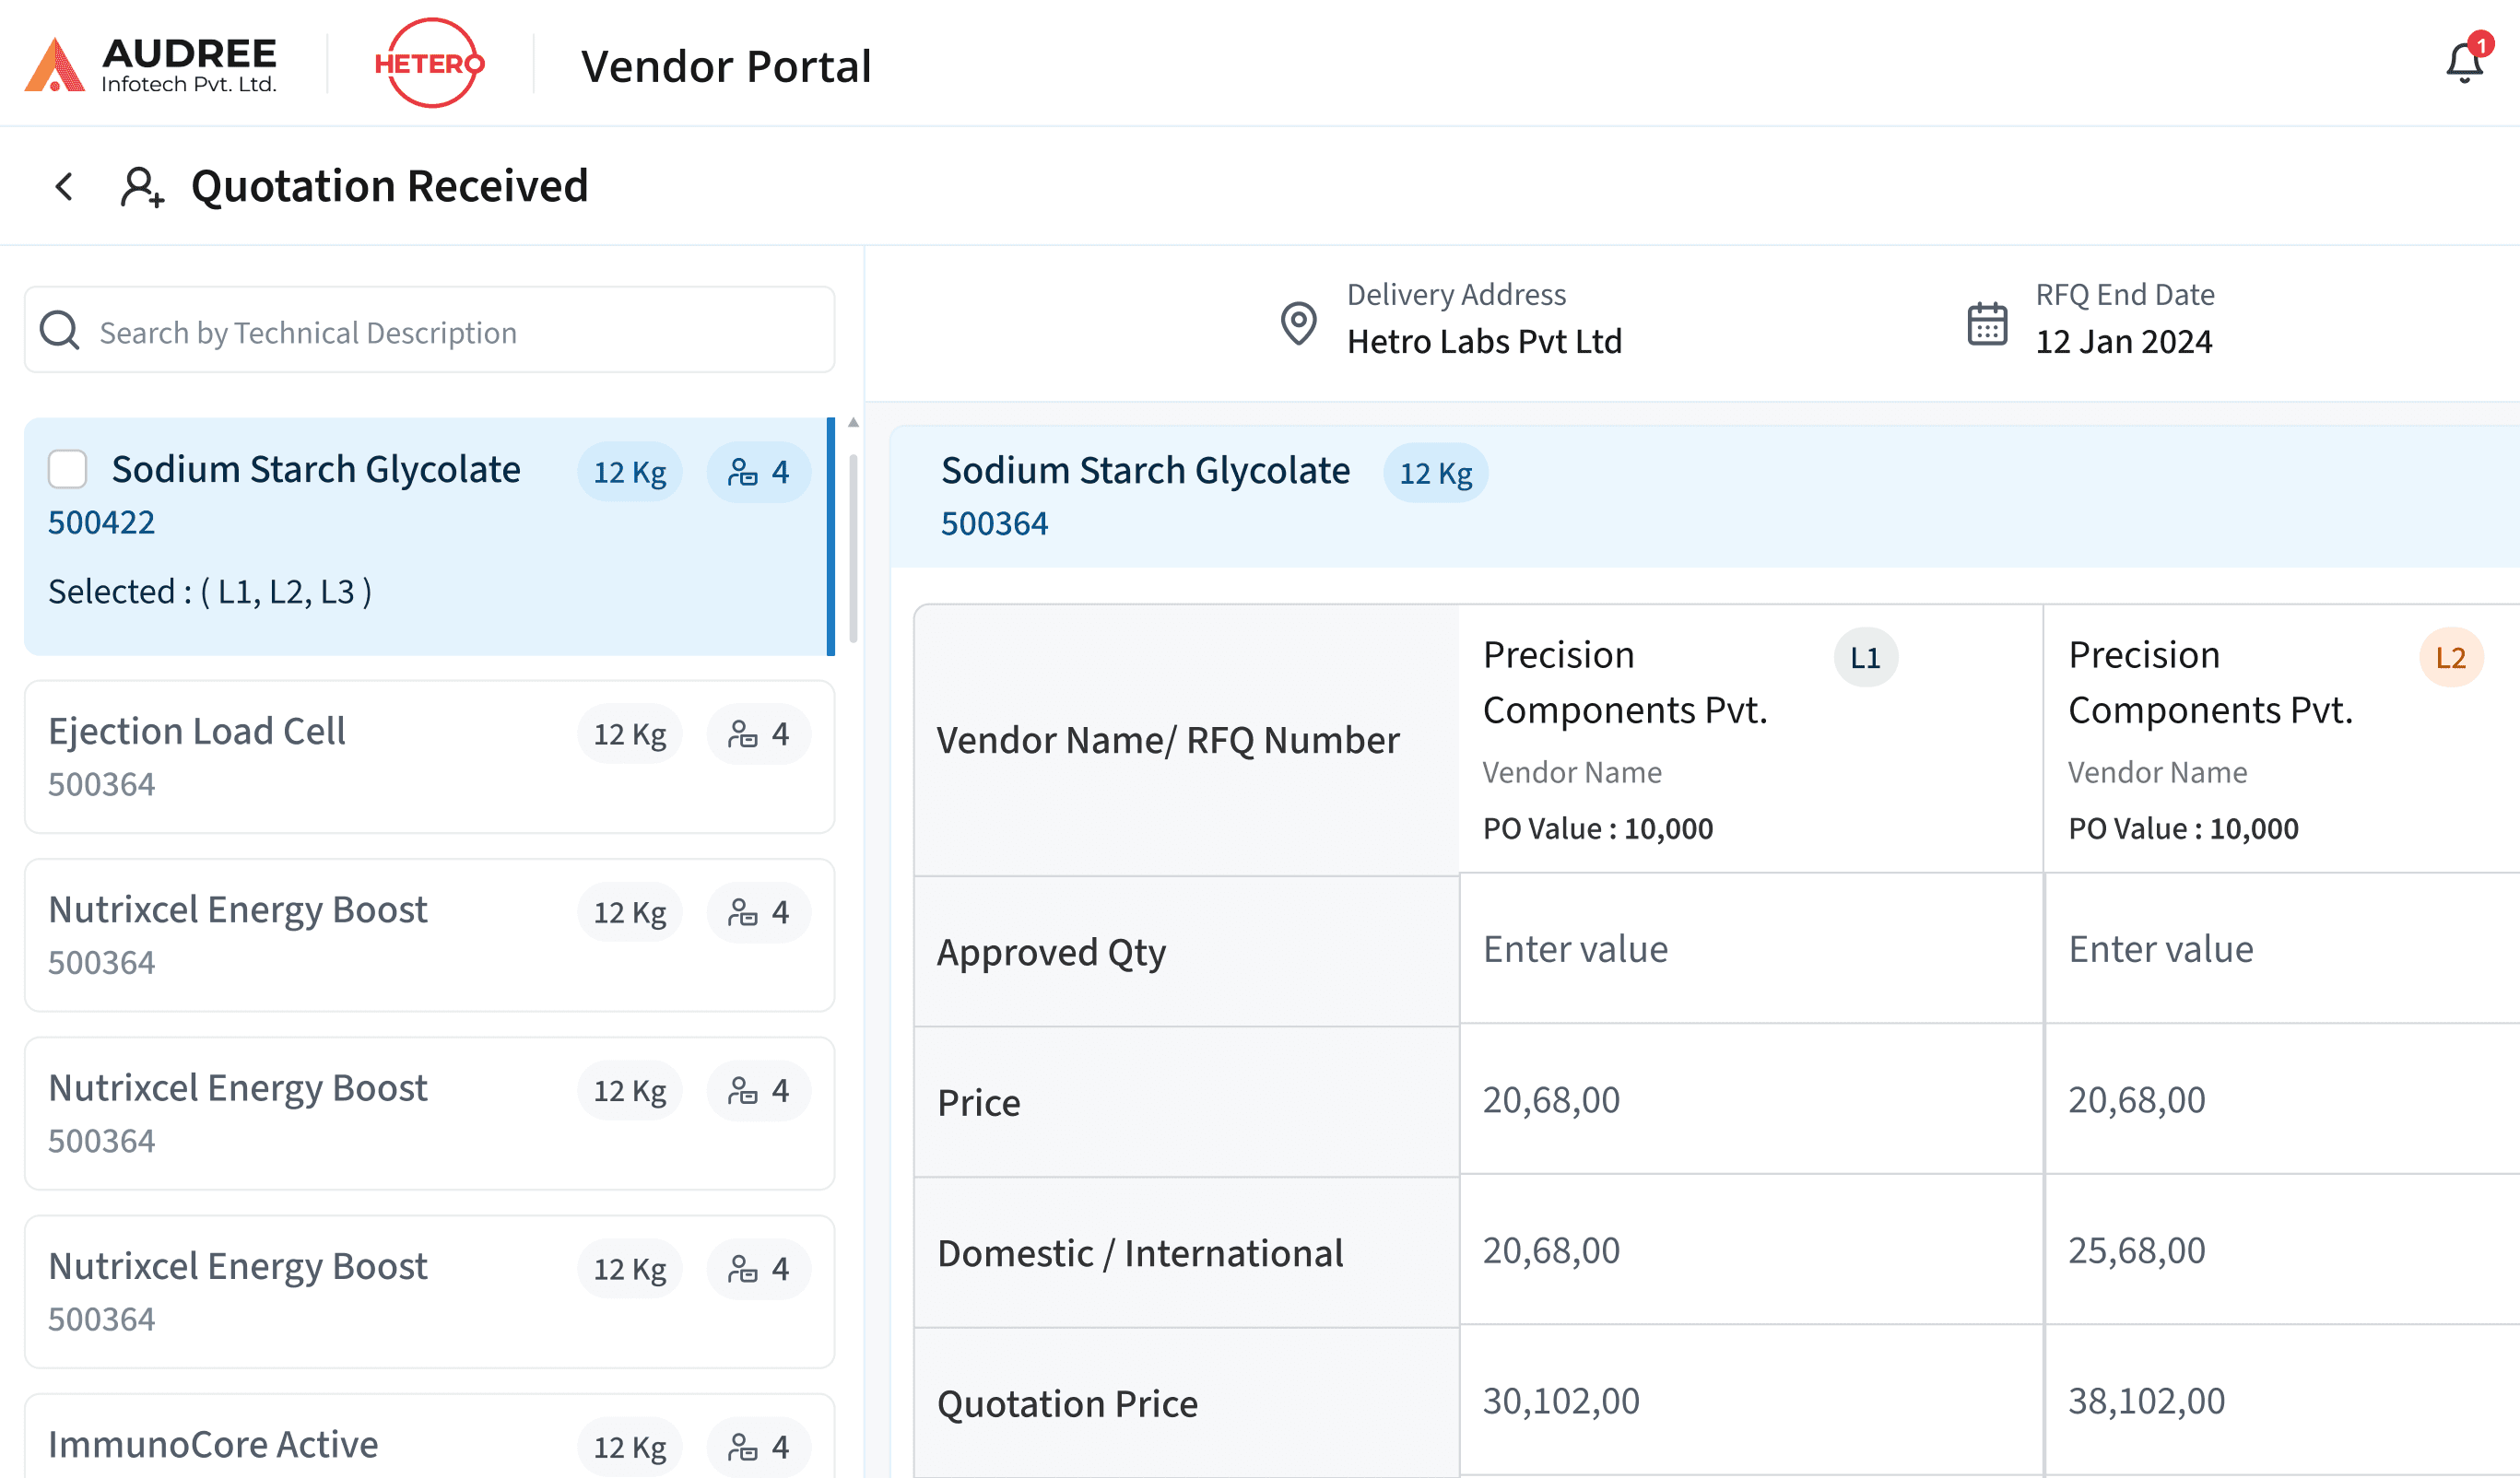Click the Delivery Address location pin icon
Image resolution: width=2520 pixels, height=1478 pixels.
click(1298, 322)
